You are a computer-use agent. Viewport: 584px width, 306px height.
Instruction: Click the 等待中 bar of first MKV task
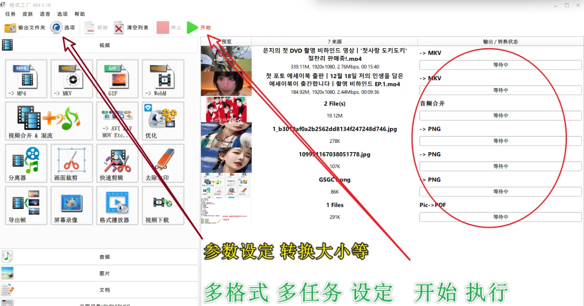point(501,65)
